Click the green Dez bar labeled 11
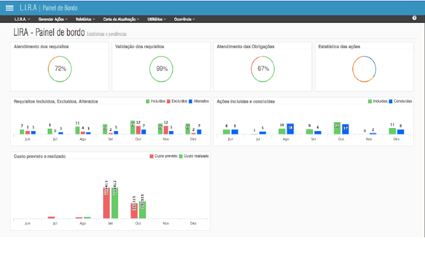The image size is (425, 266). 392,131
